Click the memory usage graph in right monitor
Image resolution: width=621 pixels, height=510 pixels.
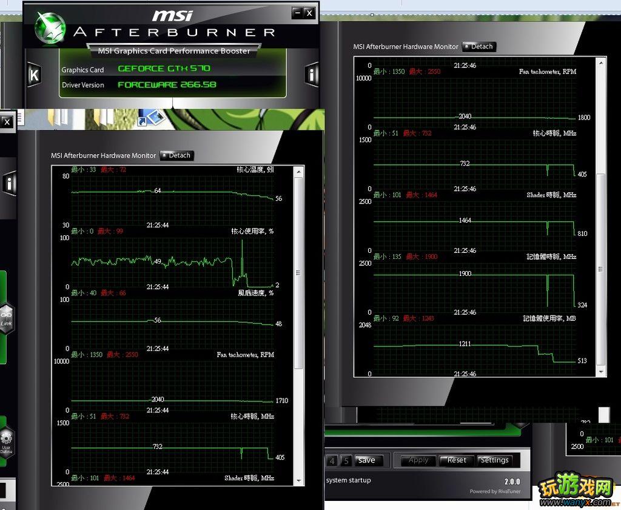click(474, 350)
